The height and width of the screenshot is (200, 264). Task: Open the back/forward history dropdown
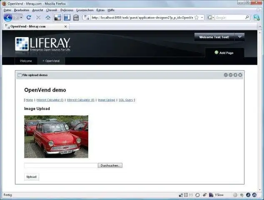click(21, 17)
